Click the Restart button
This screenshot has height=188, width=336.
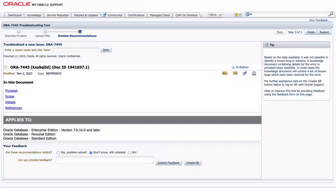point(324,32)
